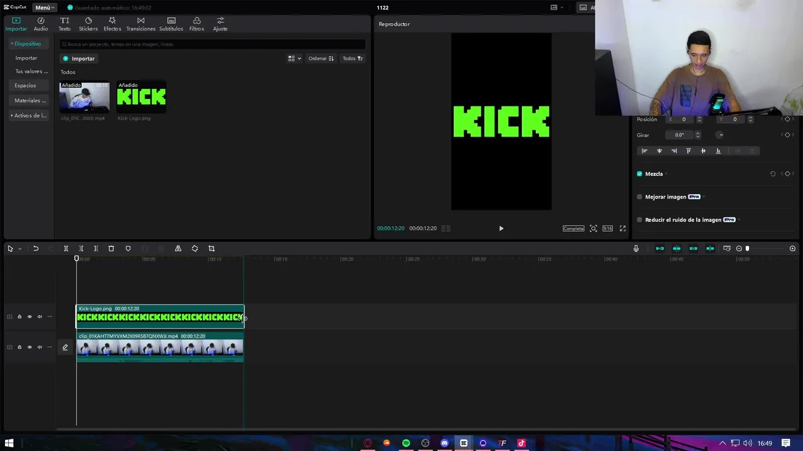This screenshot has width=803, height=451.
Task: Zoom out timeline with minus icon
Action: (739, 249)
